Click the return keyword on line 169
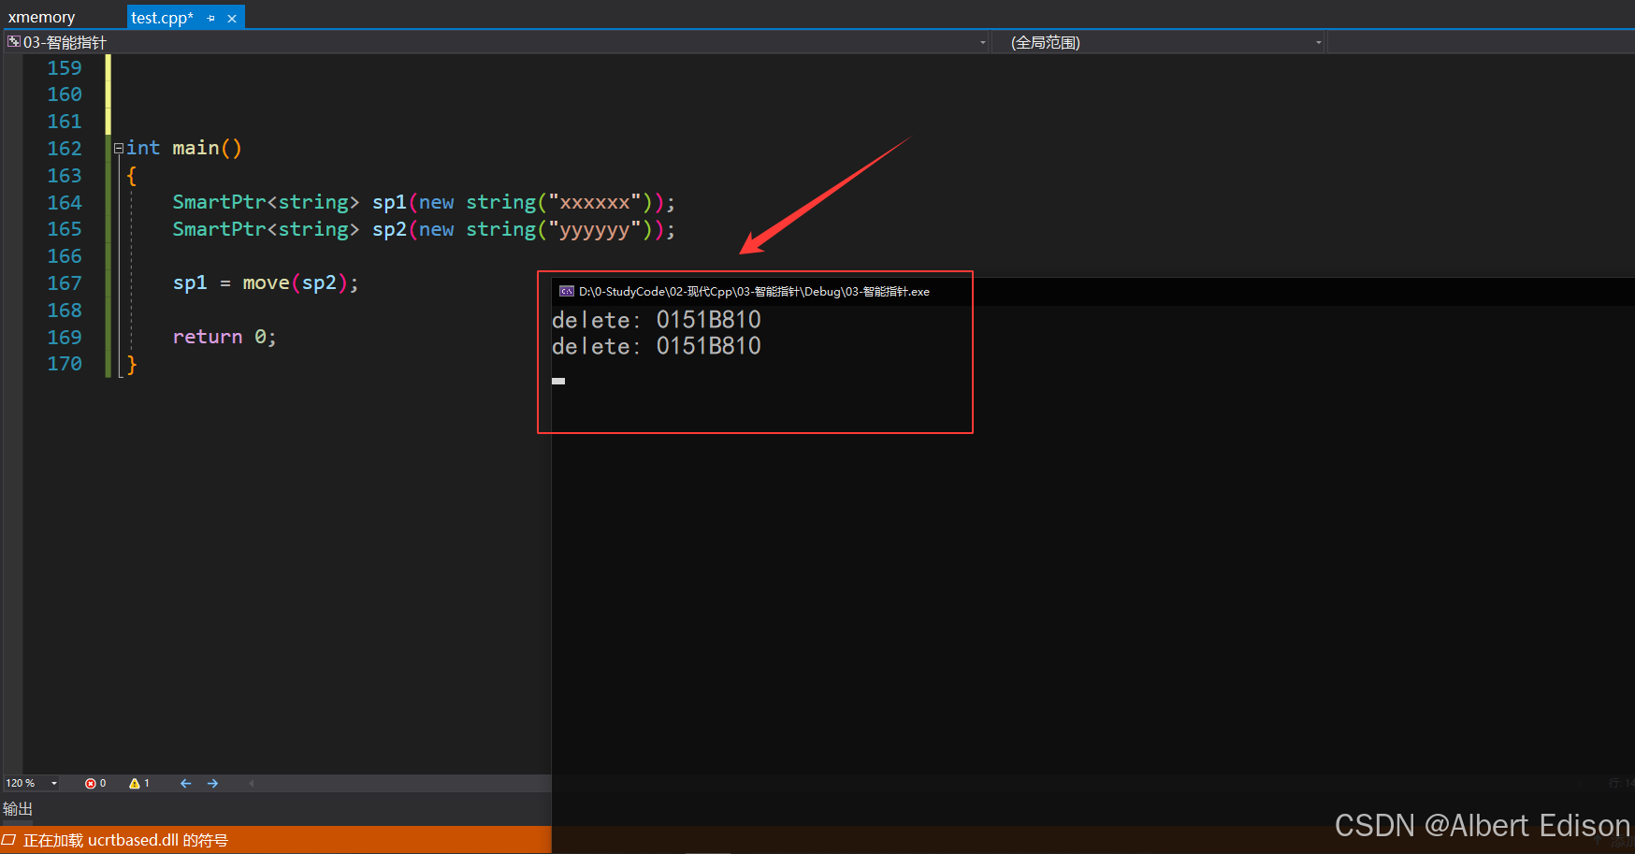This screenshot has height=854, width=1635. [208, 337]
